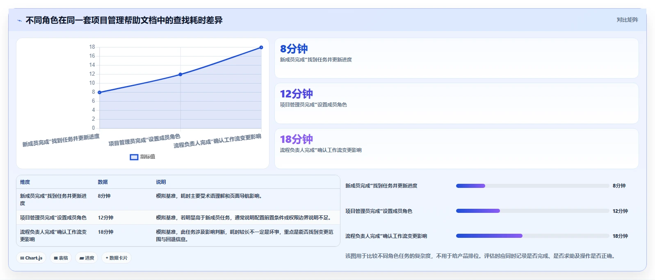The height and width of the screenshot is (280, 655).
Task: Click the 18 value data point on line chart
Action: [261, 47]
